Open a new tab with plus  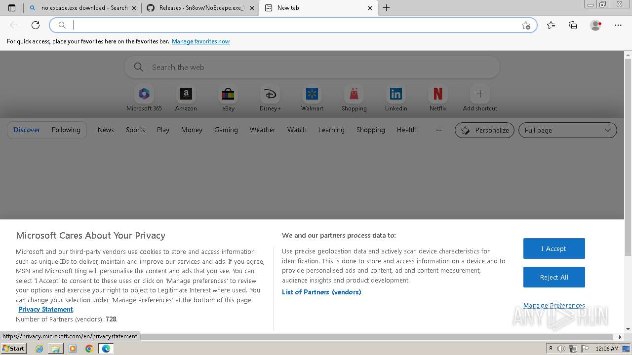point(387,8)
